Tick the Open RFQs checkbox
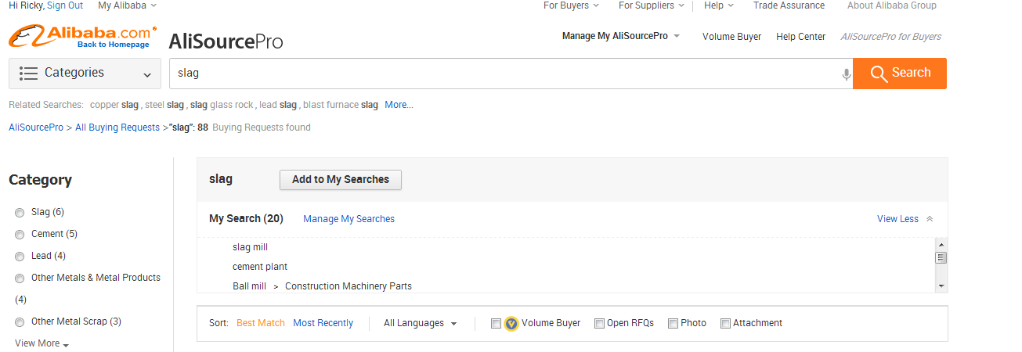Screen dimensions: 1022x352 pos(599,323)
